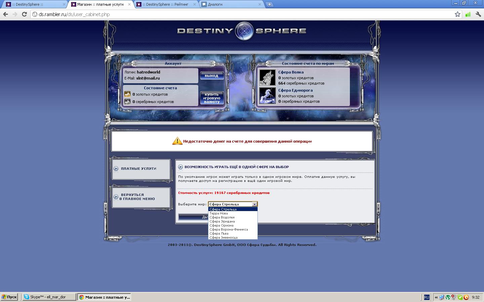
Task: Click the Сфера Волка wolf thumbnail
Action: pos(268,78)
